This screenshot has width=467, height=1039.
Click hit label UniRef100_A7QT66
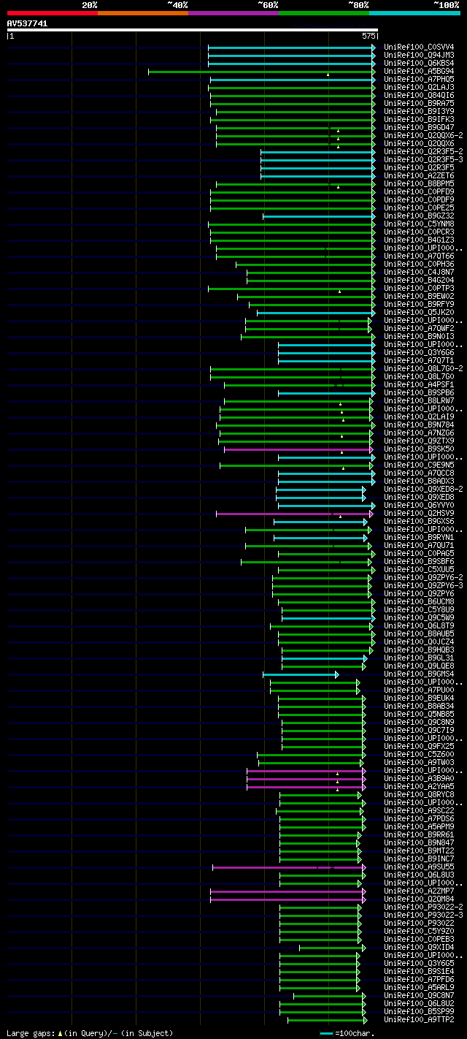[420, 256]
